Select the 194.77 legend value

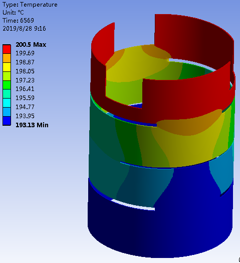pos(25,107)
